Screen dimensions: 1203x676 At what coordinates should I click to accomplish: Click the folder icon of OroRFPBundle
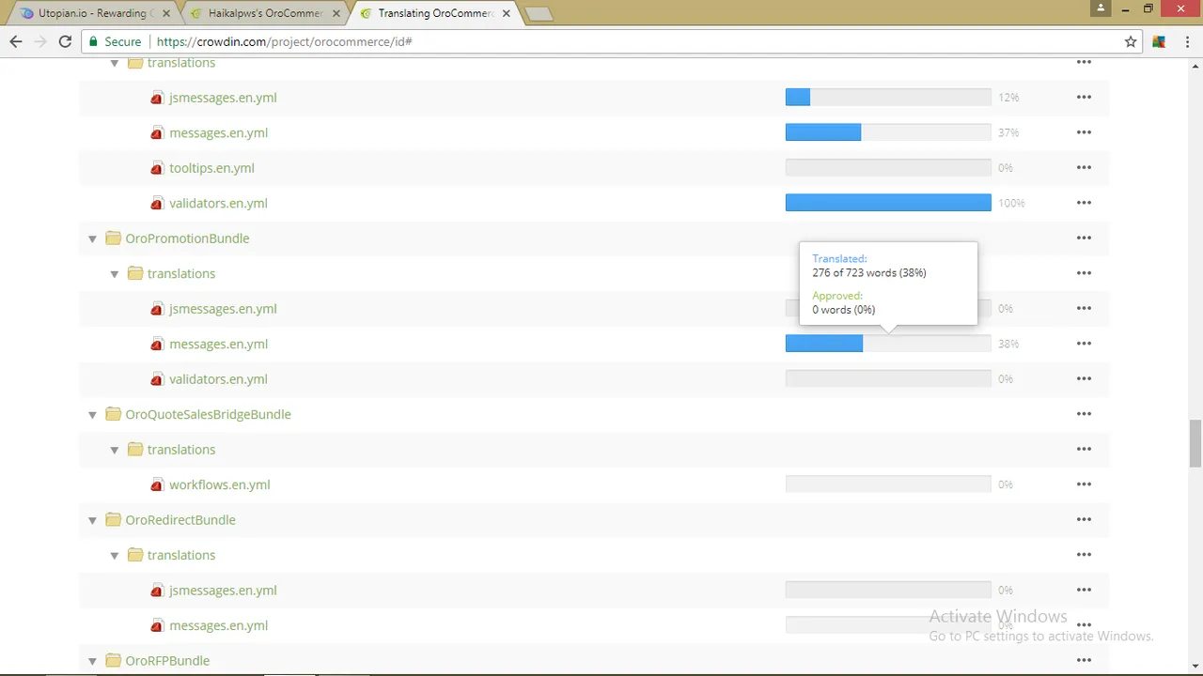click(x=113, y=661)
